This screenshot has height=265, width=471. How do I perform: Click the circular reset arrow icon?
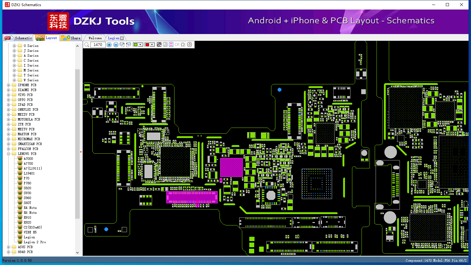[x=190, y=45]
